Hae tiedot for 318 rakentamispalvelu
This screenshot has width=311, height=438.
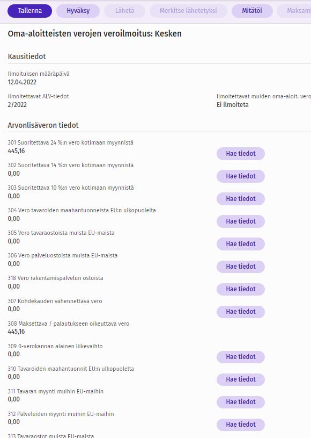[x=241, y=289]
